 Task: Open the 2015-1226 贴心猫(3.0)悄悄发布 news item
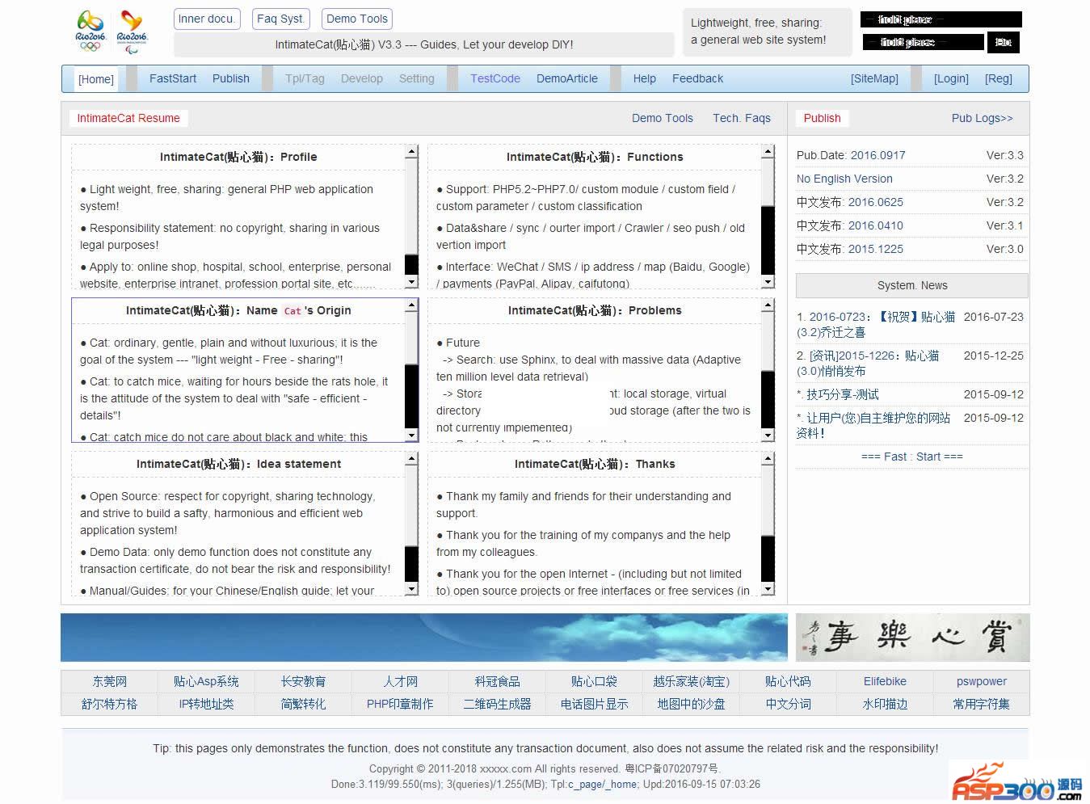coord(868,363)
